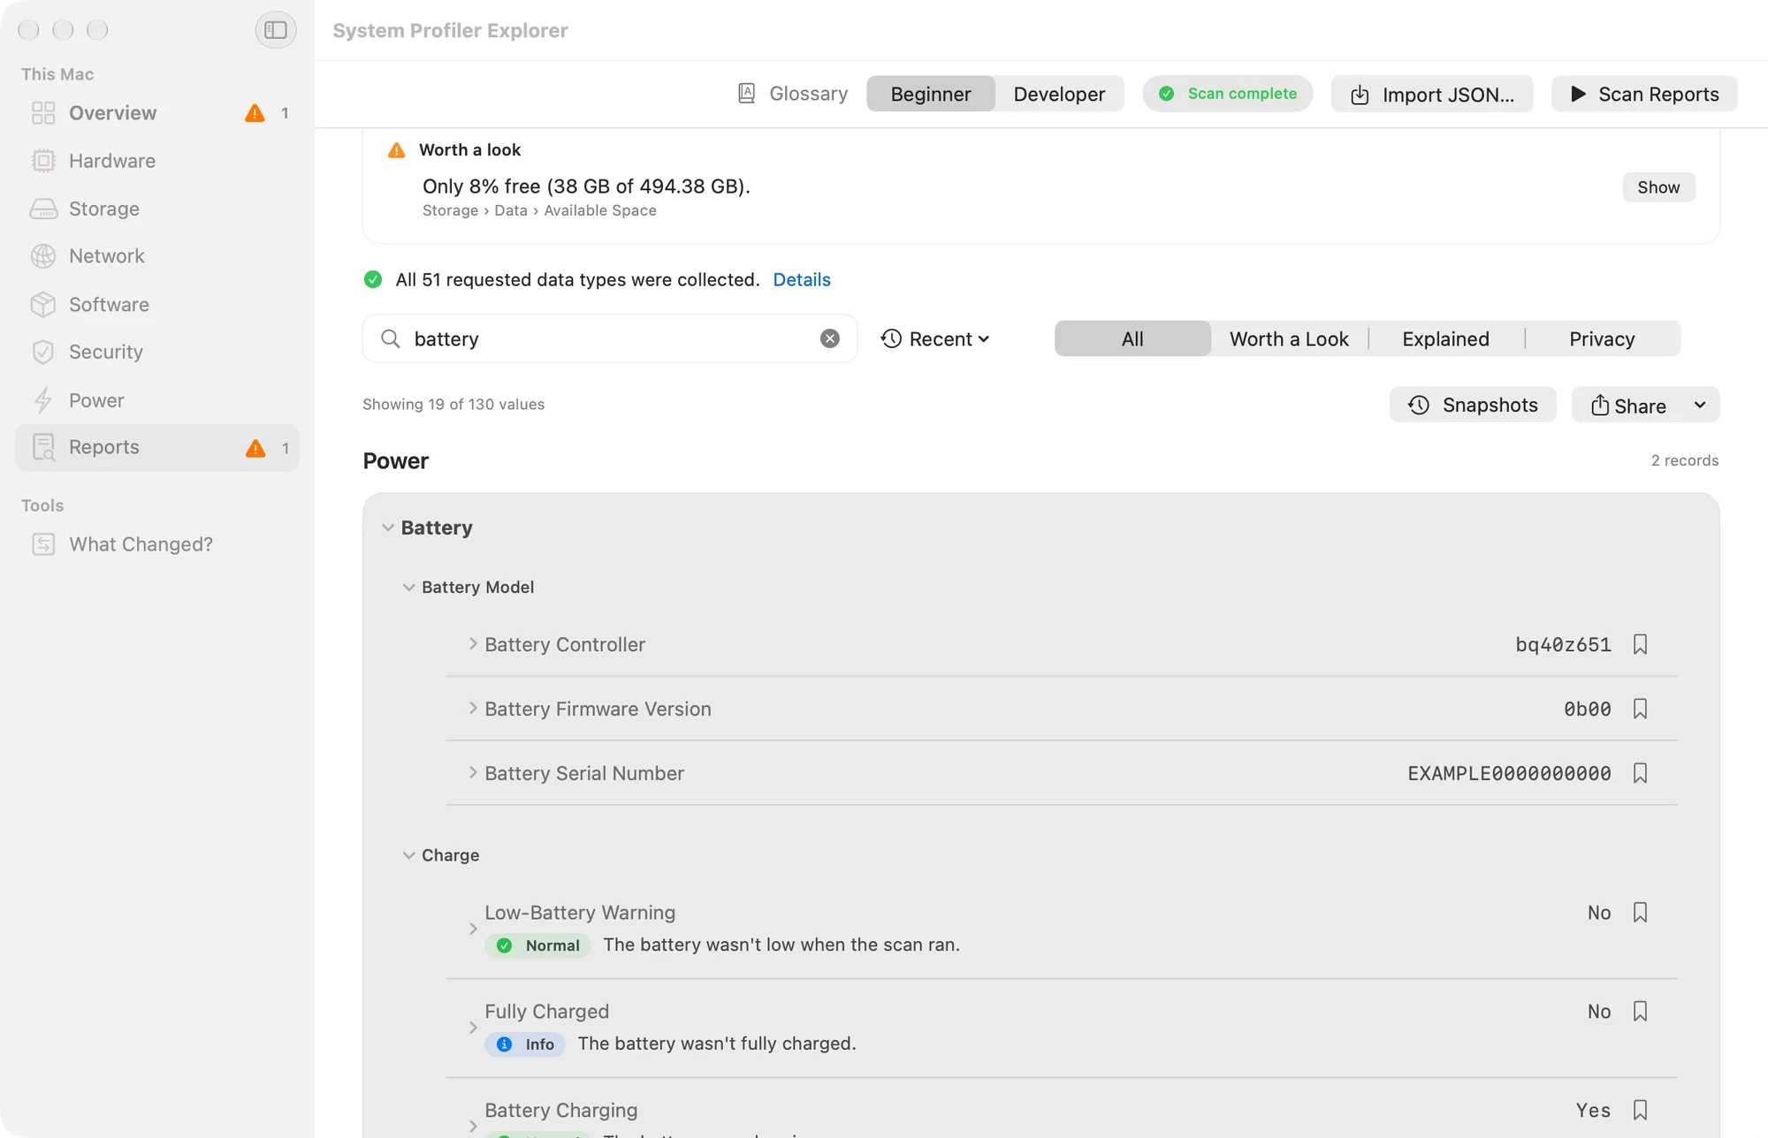The image size is (1768, 1138).
Task: Collapse the Battery group
Action: pyautogui.click(x=387, y=527)
